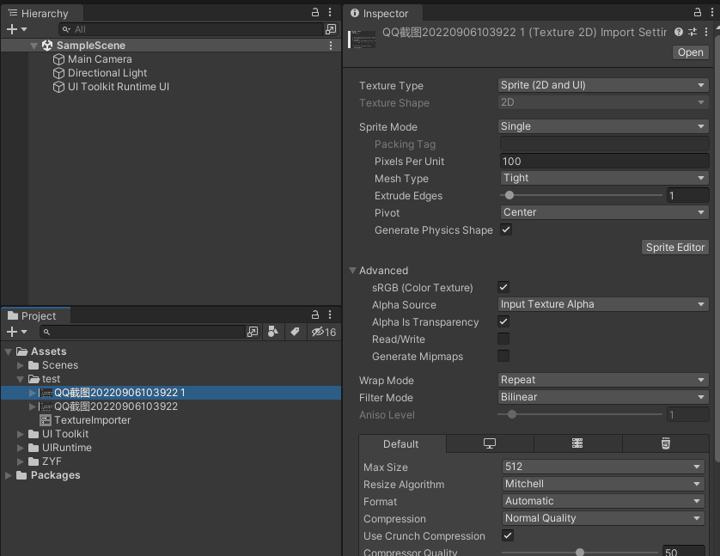Open Filter Mode dropdown
This screenshot has width=720, height=556.
(603, 397)
